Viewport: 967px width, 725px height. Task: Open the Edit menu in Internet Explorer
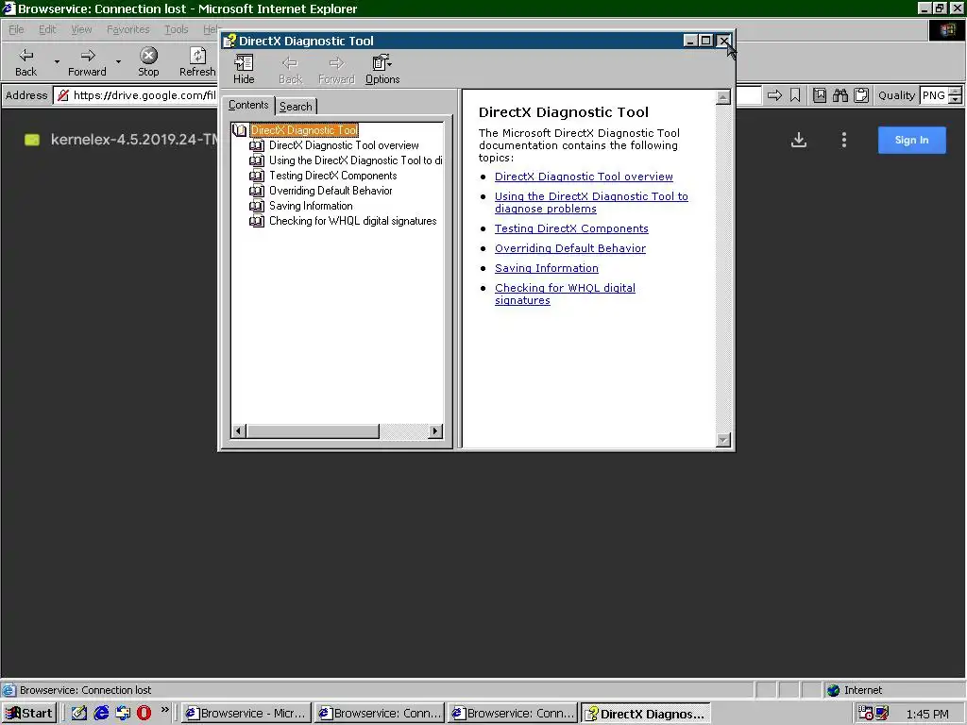[x=47, y=29]
